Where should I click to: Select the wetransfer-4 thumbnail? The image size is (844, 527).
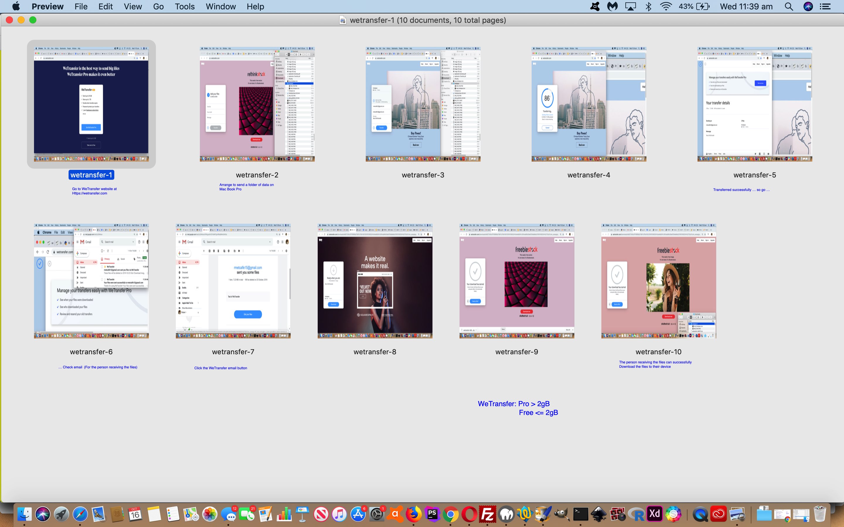pyautogui.click(x=589, y=104)
